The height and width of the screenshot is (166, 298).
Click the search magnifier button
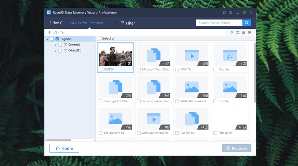pyautogui.click(x=246, y=23)
